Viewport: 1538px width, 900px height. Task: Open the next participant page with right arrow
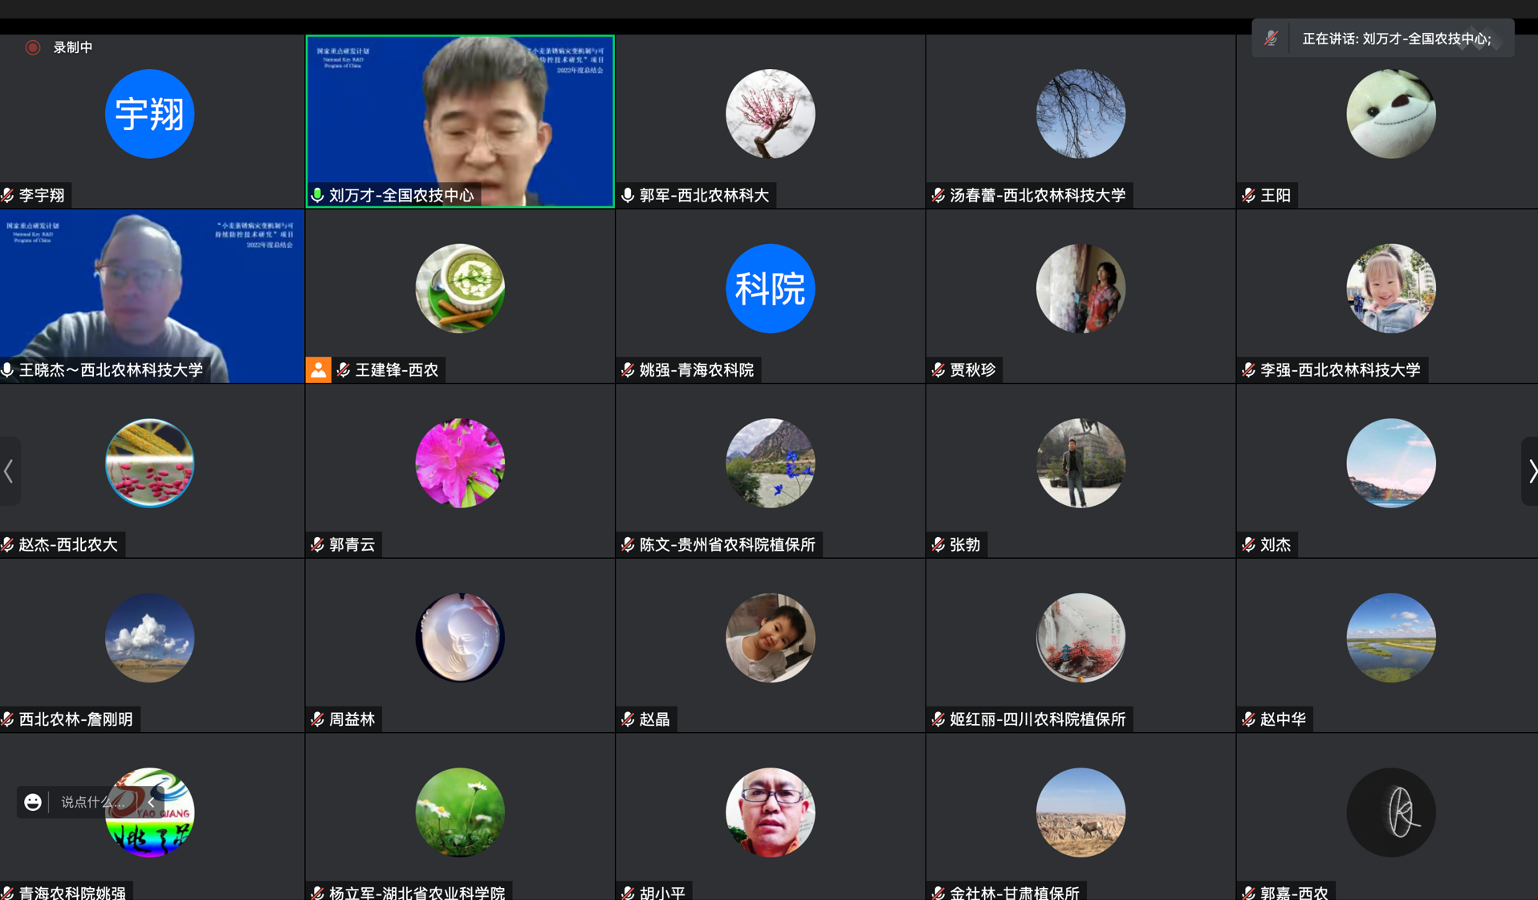coord(1533,471)
